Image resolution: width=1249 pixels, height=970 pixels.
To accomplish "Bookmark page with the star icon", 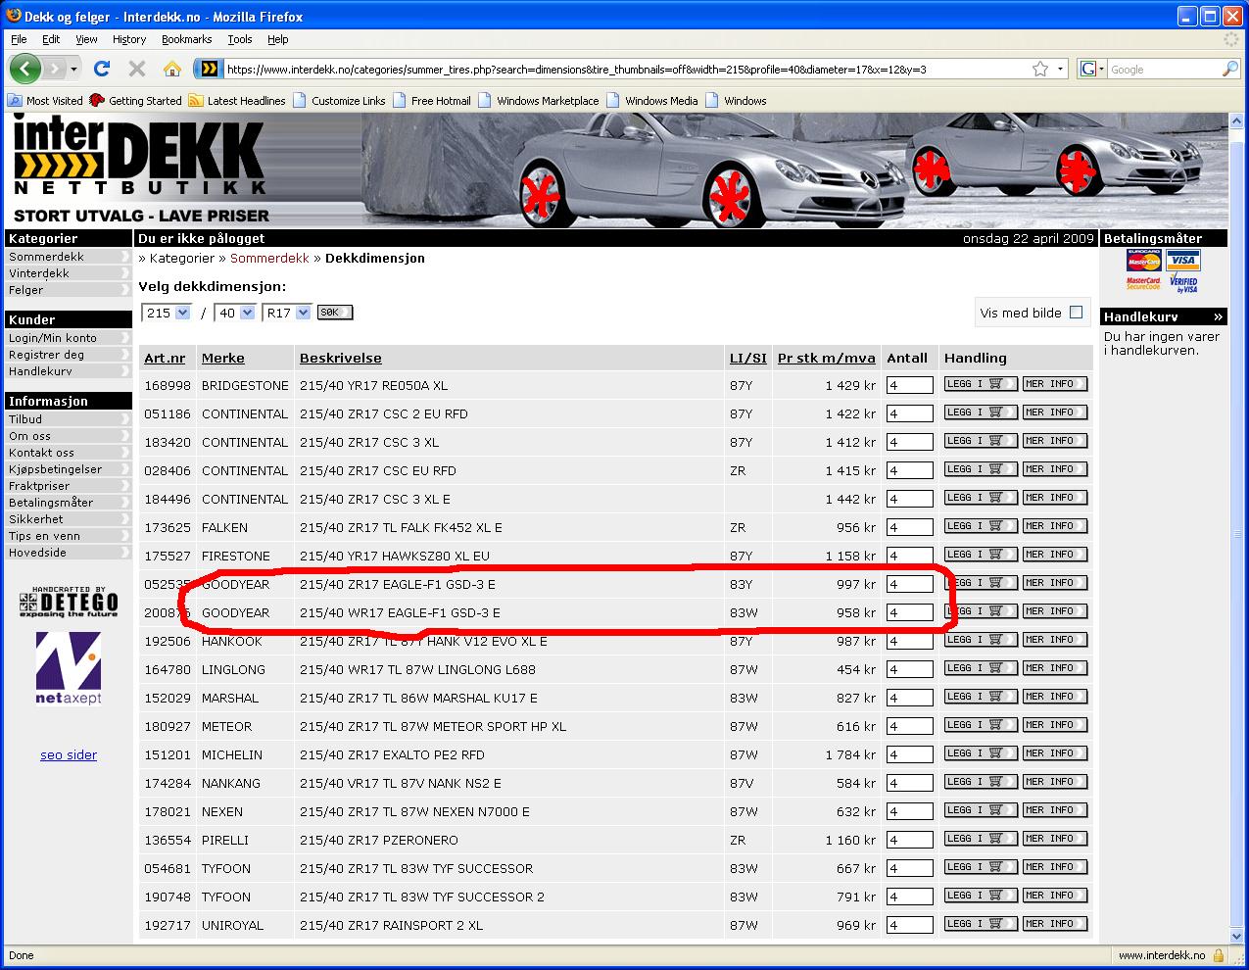I will coord(1039,69).
